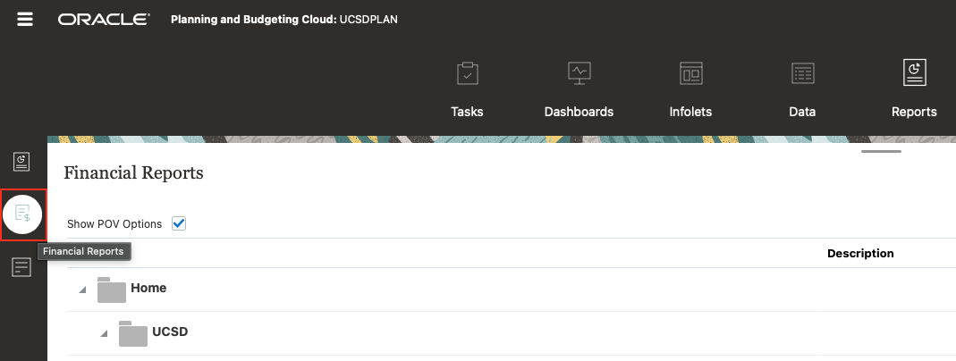
Task: Select the Home folder name
Action: pyautogui.click(x=148, y=289)
